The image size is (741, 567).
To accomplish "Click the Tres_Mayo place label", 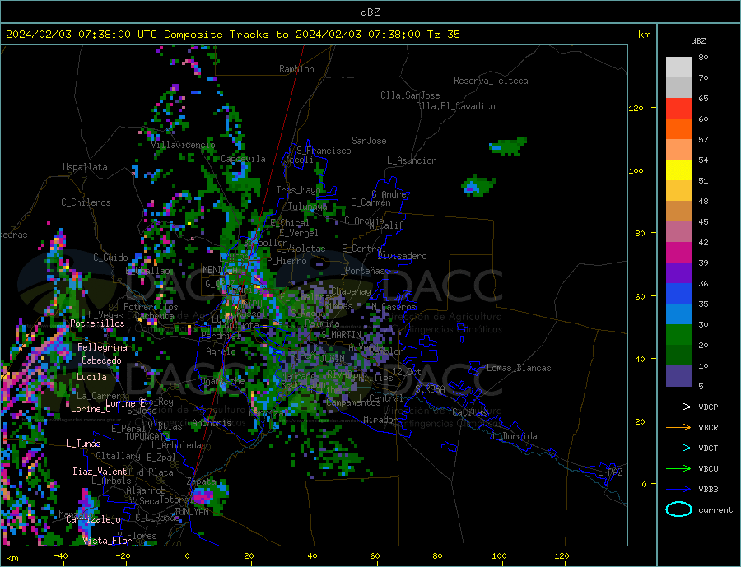I will (x=299, y=190).
